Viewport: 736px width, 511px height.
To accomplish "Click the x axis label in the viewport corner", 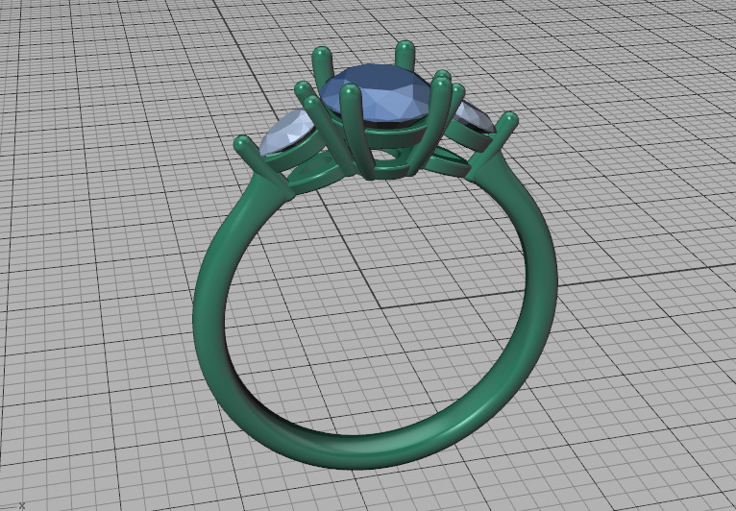I will point(21,505).
